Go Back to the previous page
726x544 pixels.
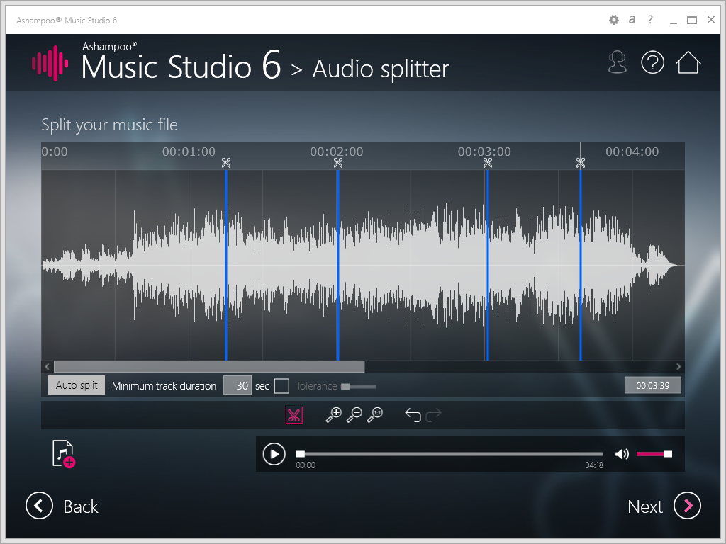(62, 506)
